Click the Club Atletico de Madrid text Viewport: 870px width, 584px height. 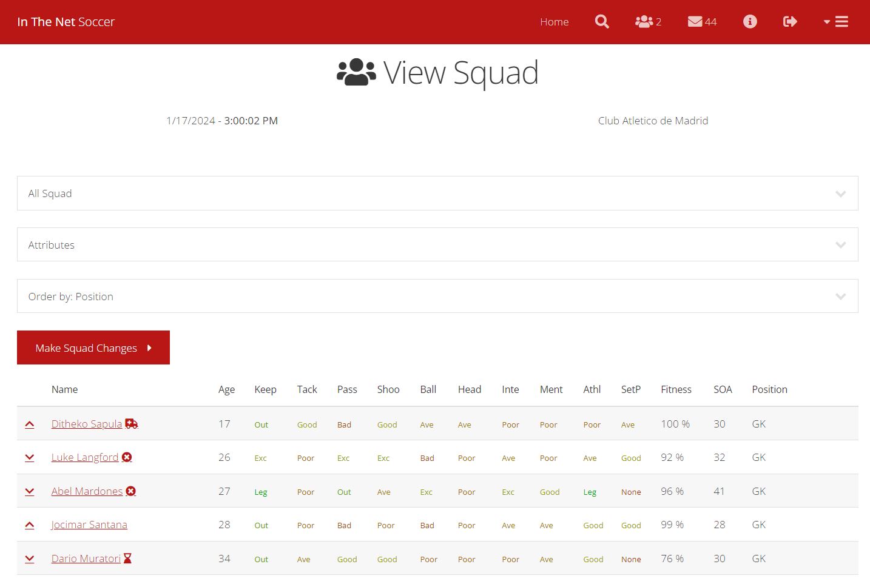(653, 121)
